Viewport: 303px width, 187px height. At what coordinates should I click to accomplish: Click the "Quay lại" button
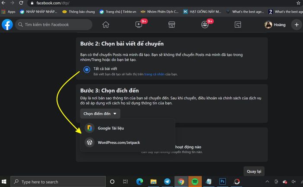[254, 171]
